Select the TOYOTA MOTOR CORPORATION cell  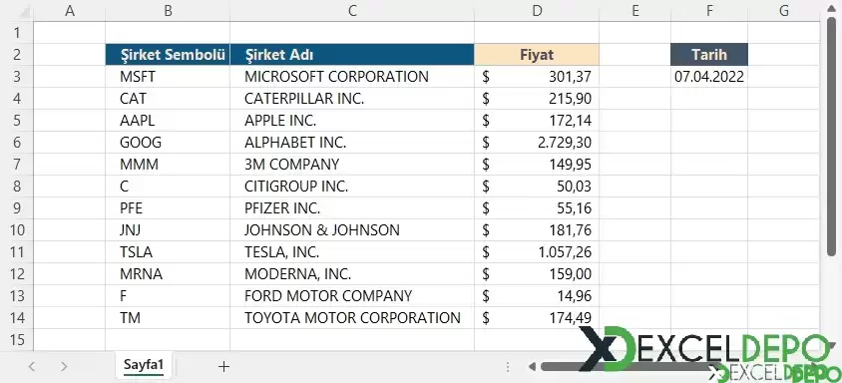(x=352, y=317)
